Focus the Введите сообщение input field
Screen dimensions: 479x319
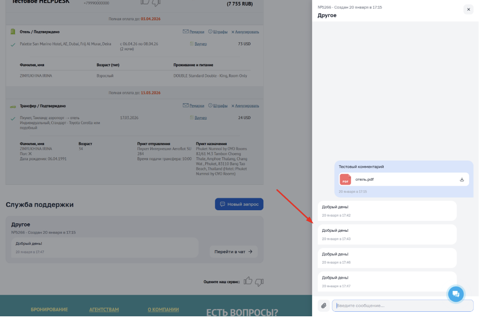coord(402,306)
